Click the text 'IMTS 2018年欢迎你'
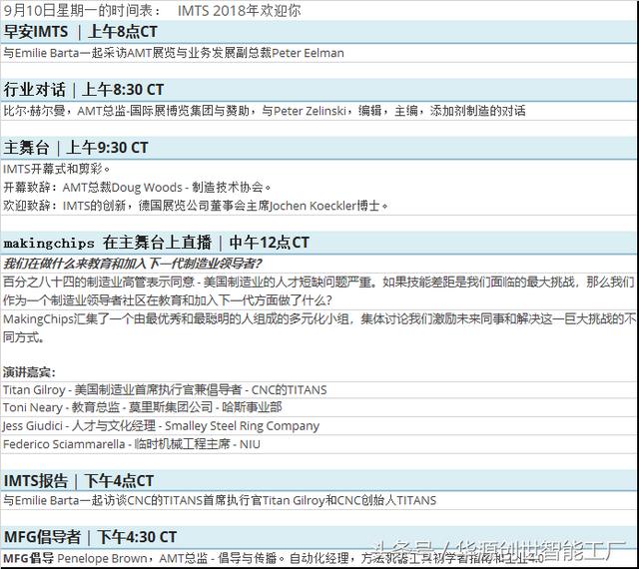This screenshot has width=639, height=569. [240, 10]
